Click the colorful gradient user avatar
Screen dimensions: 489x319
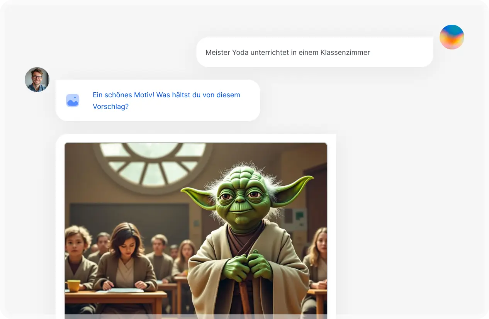[x=452, y=37]
